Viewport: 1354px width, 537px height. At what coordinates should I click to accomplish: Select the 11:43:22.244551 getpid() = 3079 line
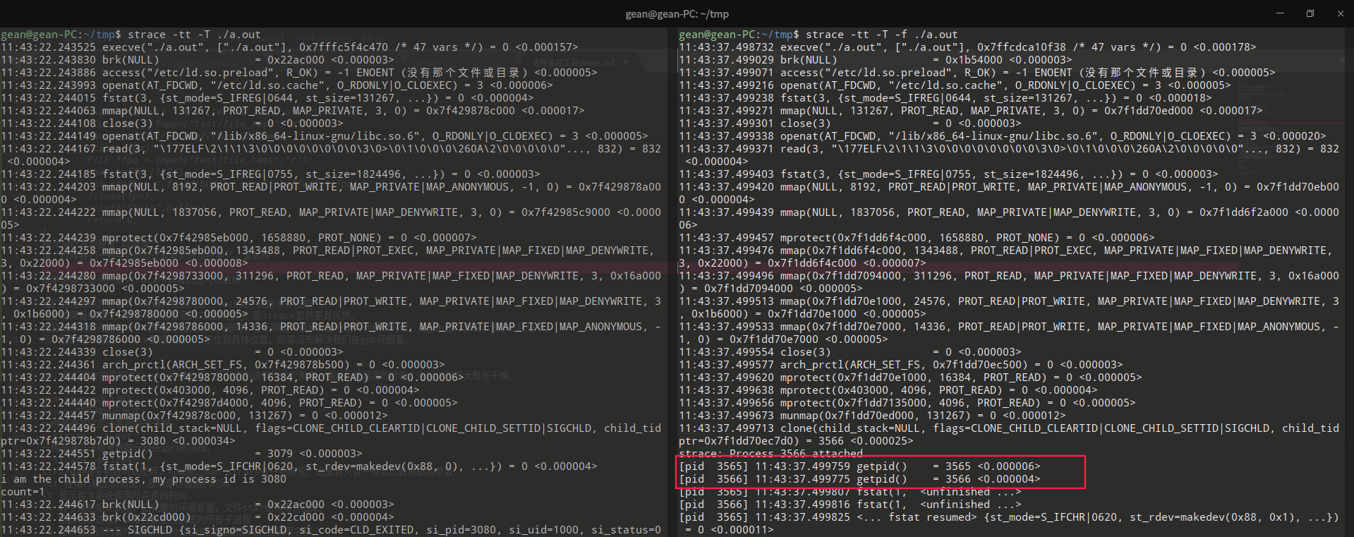[181, 454]
